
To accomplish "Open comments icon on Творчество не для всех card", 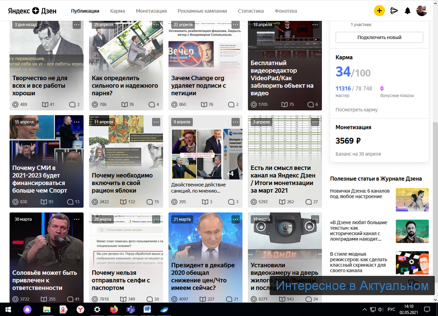I will click(x=72, y=104).
